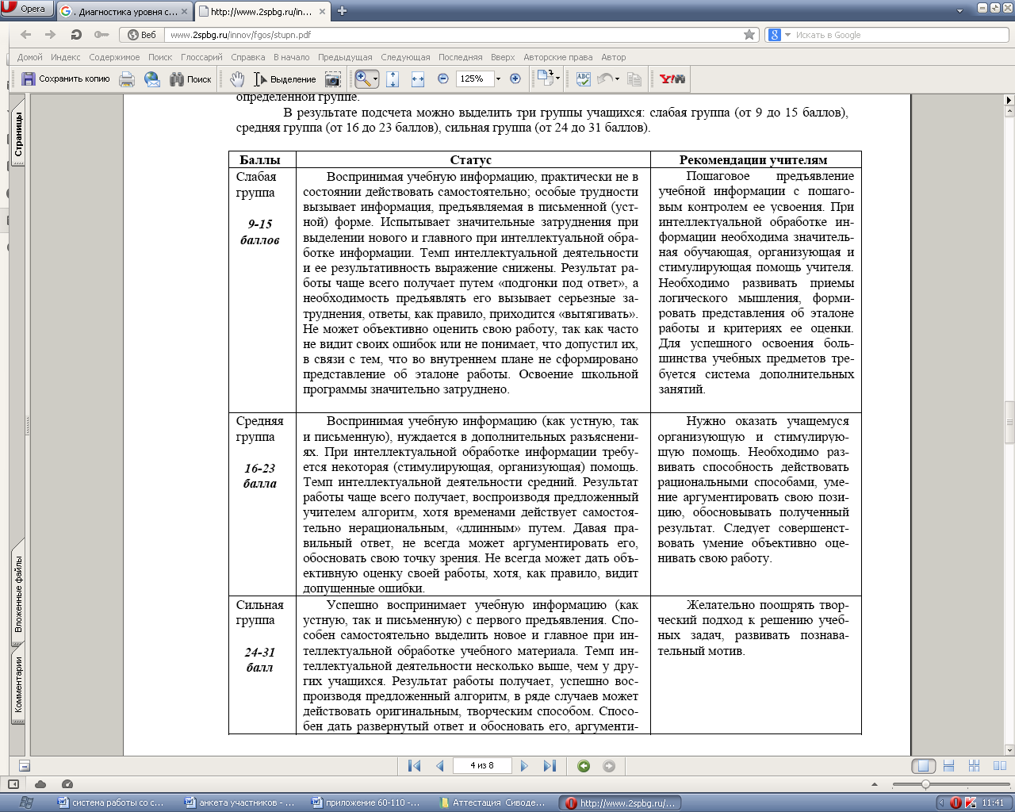Image resolution: width=1015 pixels, height=812 pixels.
Task: Click green previous view button
Action: (584, 766)
